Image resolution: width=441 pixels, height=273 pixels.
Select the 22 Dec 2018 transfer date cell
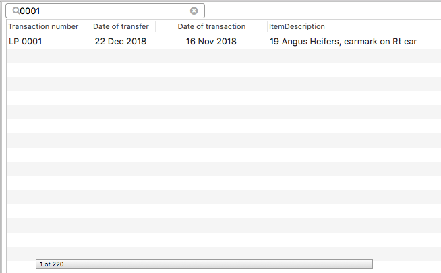pyautogui.click(x=121, y=42)
